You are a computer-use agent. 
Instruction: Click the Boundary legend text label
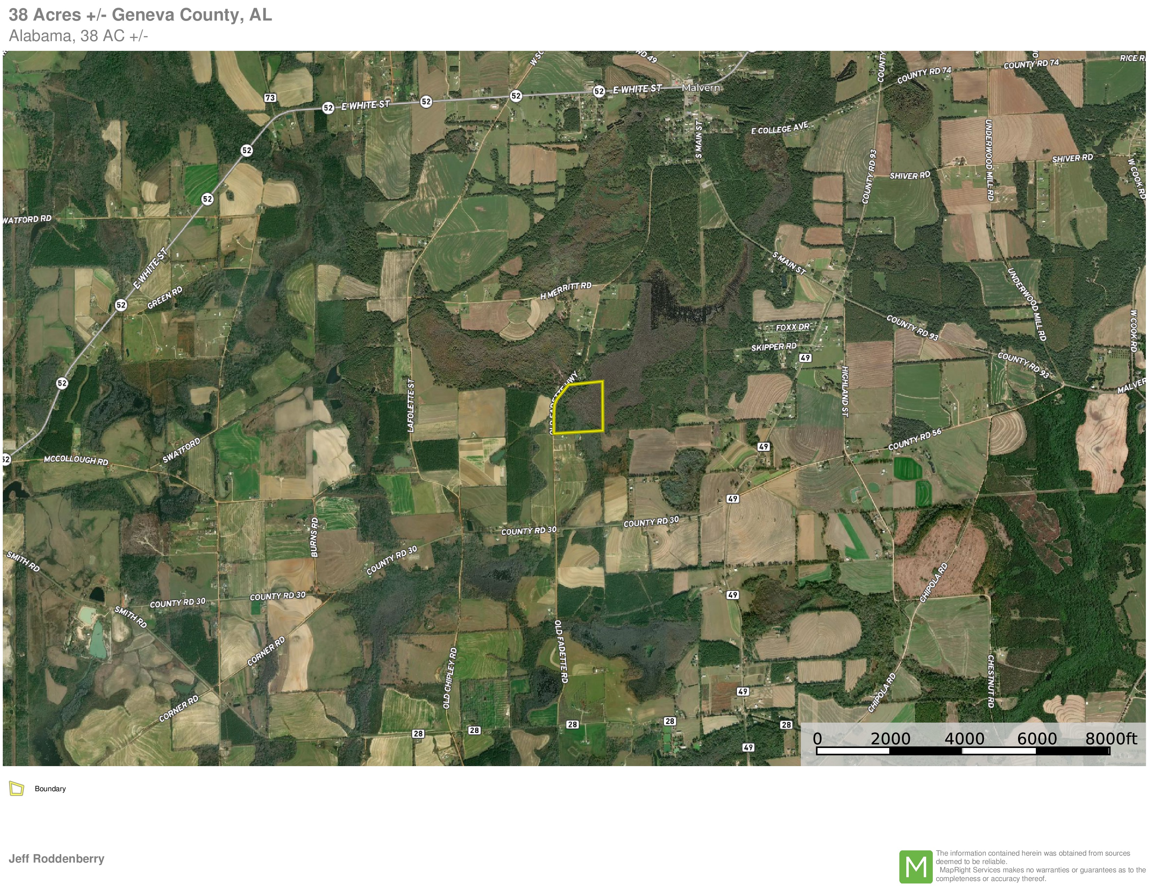coord(50,788)
